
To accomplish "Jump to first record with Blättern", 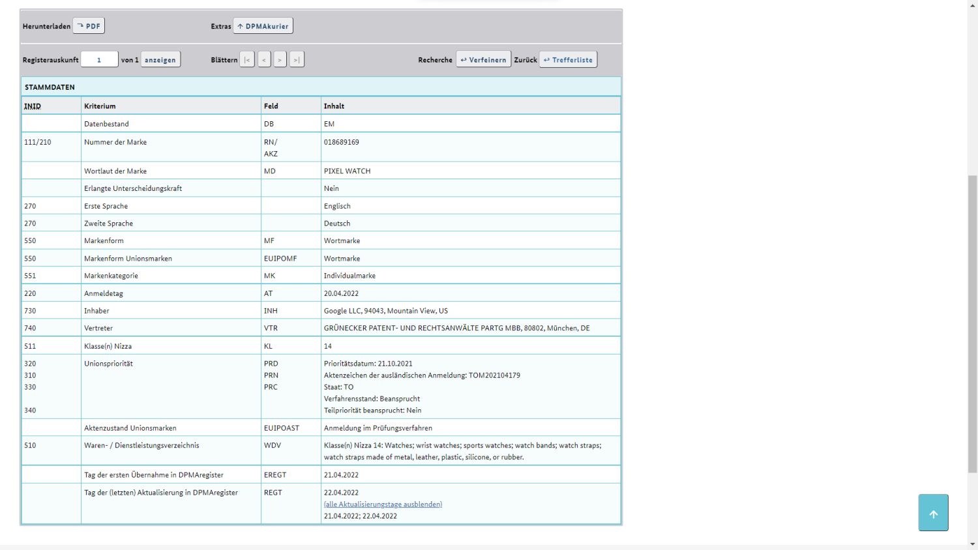I will point(247,60).
